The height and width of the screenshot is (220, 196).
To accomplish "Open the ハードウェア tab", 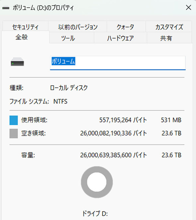I will pos(120,38).
